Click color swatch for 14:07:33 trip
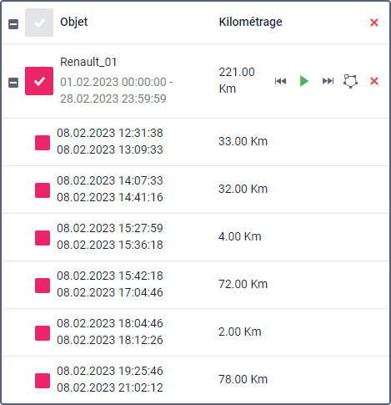Screen dimensions: 391x405 pyautogui.click(x=43, y=190)
